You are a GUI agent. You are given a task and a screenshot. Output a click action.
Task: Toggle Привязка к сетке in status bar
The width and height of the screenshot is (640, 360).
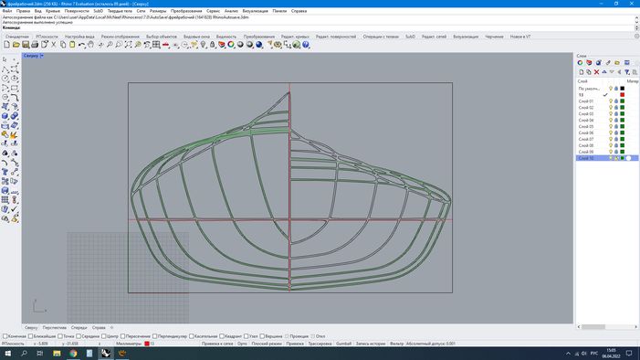(217, 344)
